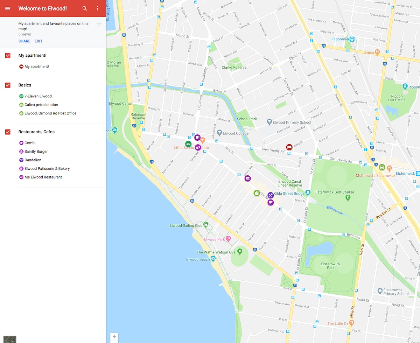
Task: Click the Rippon Lea Estate landmark icon
Action: 405,86
